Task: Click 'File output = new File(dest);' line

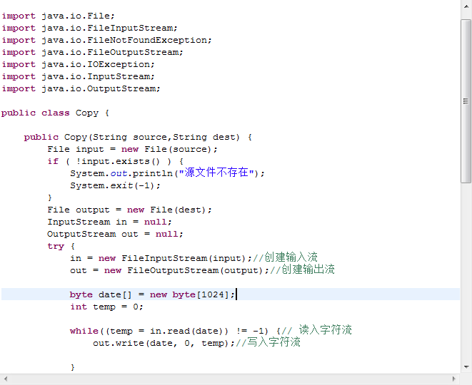Action: 129,210
